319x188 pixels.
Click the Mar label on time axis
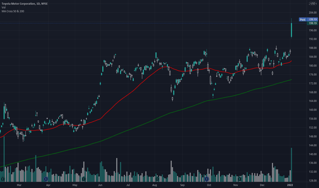click(19, 185)
